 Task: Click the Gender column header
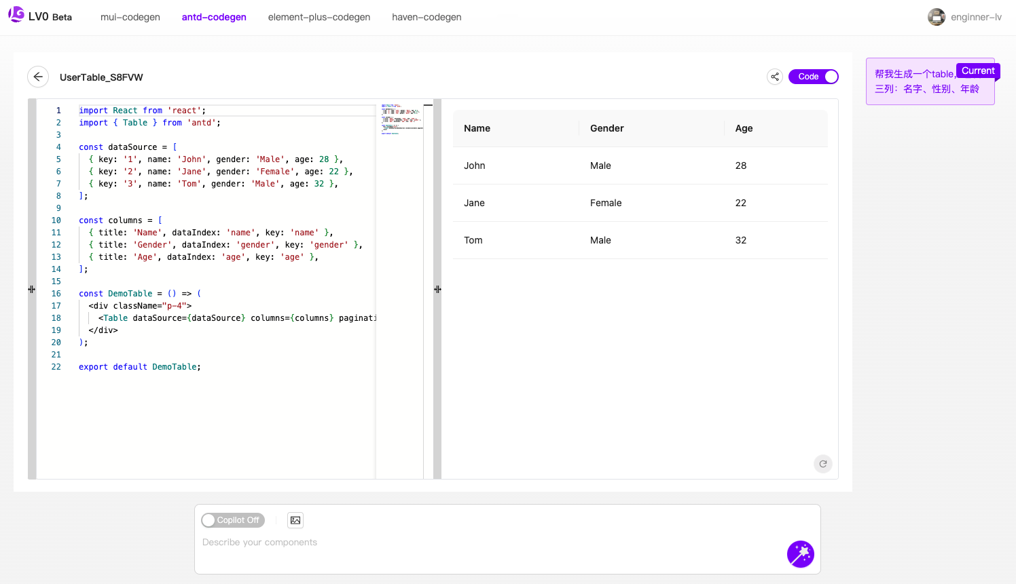click(607, 128)
